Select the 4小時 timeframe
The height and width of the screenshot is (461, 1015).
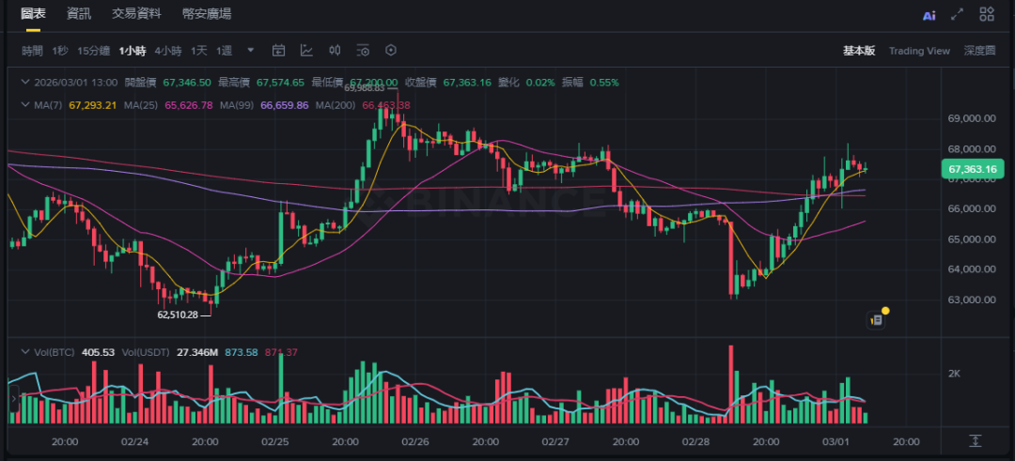click(x=168, y=51)
